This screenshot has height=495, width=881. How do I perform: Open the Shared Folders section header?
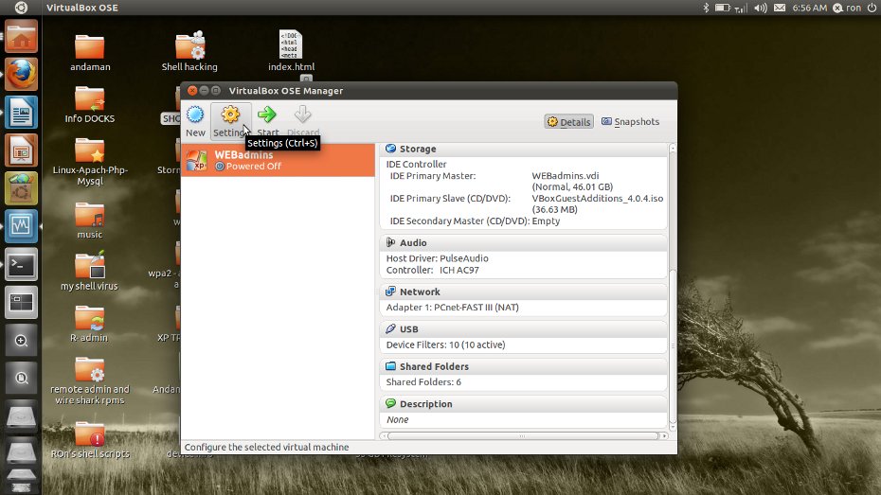click(x=524, y=366)
